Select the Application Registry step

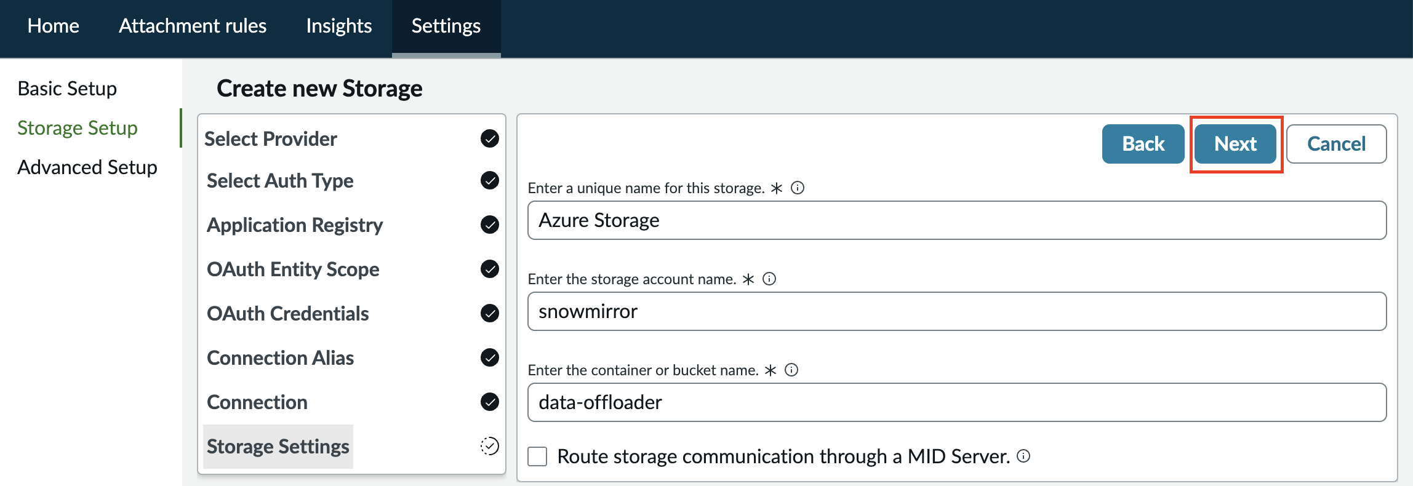point(295,225)
